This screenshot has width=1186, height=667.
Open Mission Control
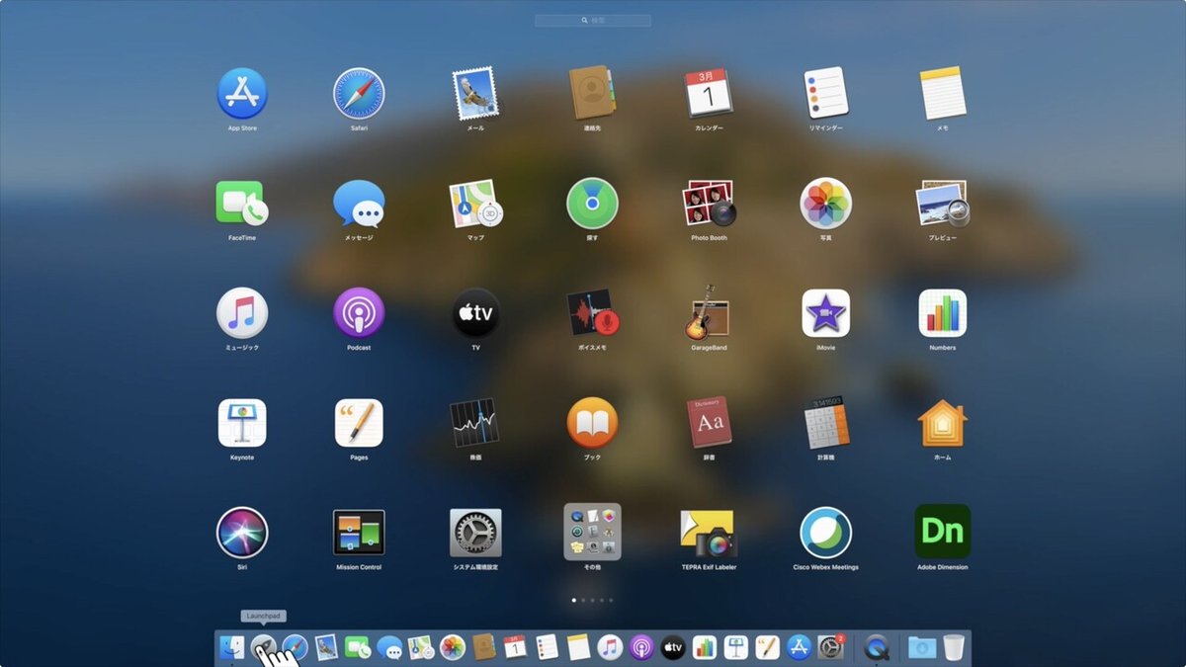tap(359, 533)
